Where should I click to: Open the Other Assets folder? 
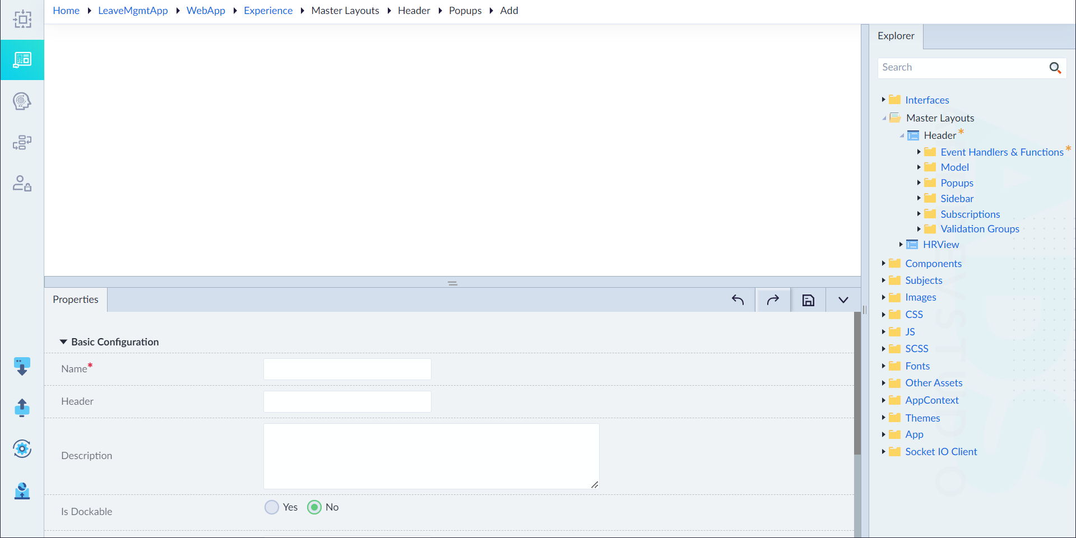[934, 383]
